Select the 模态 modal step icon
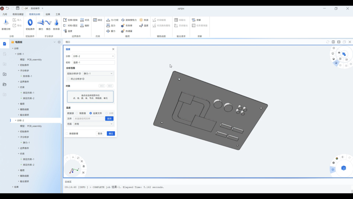The image size is (353, 199). [x=48, y=23]
